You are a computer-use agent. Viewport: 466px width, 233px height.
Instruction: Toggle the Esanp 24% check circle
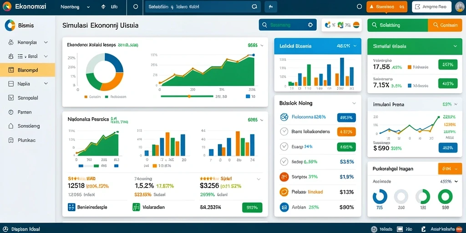pyautogui.click(x=284, y=147)
